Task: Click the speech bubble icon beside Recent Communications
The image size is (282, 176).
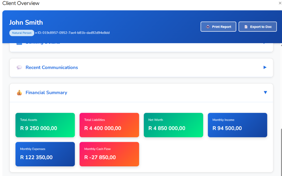Action: pyautogui.click(x=19, y=67)
